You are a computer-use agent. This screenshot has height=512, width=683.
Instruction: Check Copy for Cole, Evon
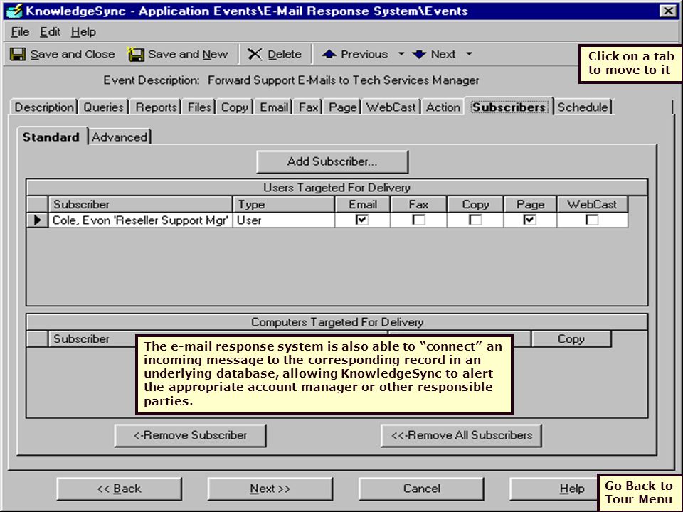(x=475, y=220)
